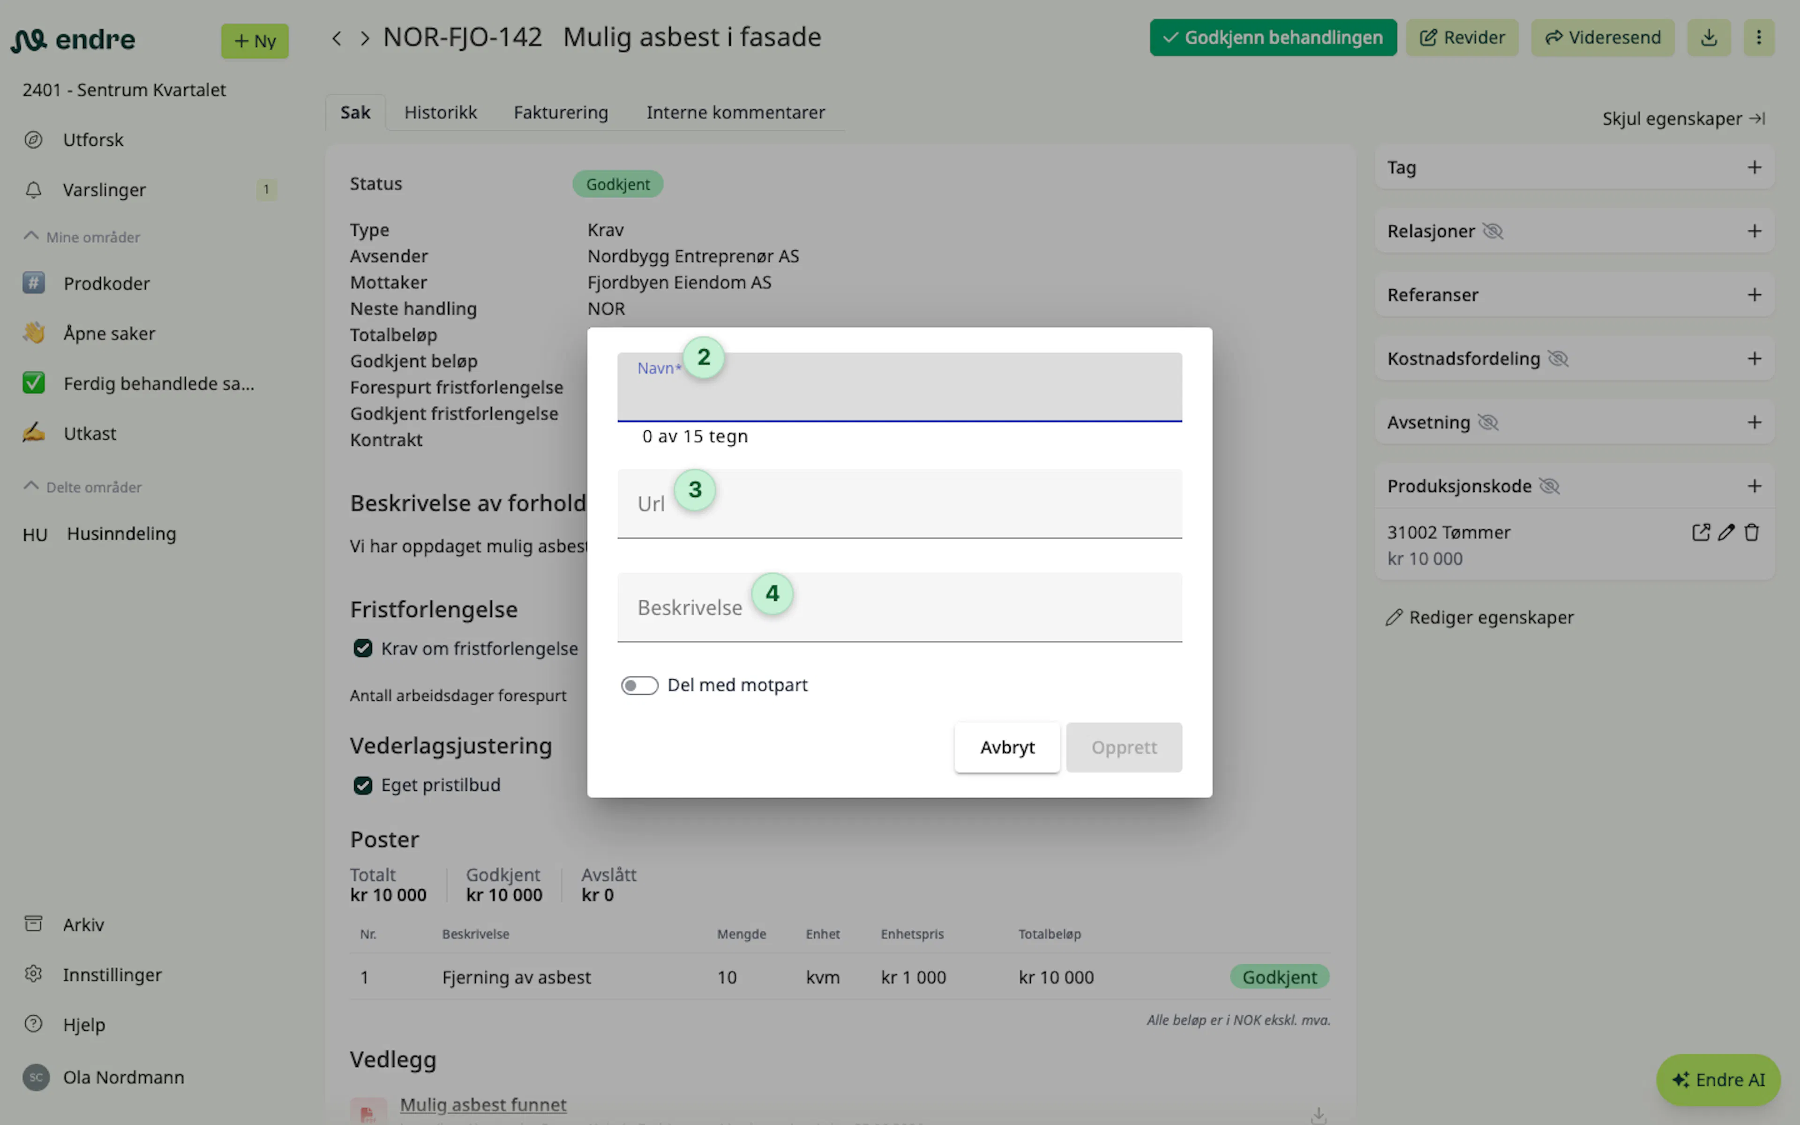Switch to the Fakturering tab
Viewport: 1800px width, 1125px height.
pyautogui.click(x=561, y=112)
